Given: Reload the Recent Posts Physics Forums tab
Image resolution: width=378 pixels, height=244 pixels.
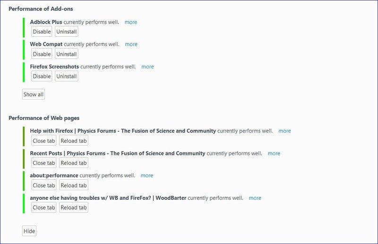Looking at the screenshot, I should coord(74,163).
